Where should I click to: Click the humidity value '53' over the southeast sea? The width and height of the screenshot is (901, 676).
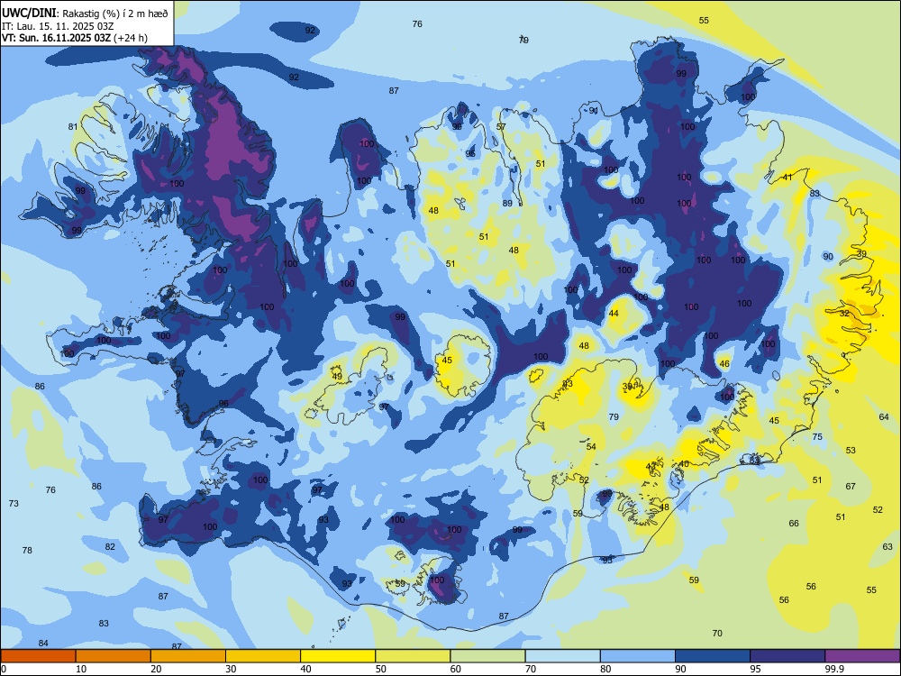point(851,450)
